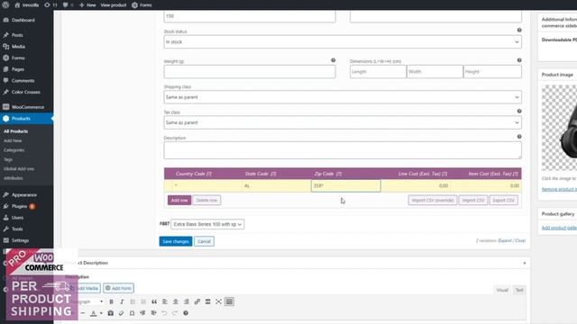Click the Weight input field
The height and width of the screenshot is (324, 577).
(x=250, y=72)
